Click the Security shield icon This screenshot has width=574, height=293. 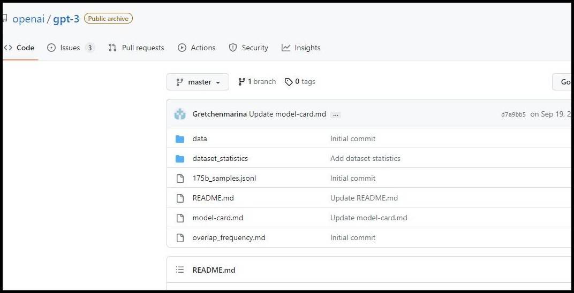click(x=233, y=48)
